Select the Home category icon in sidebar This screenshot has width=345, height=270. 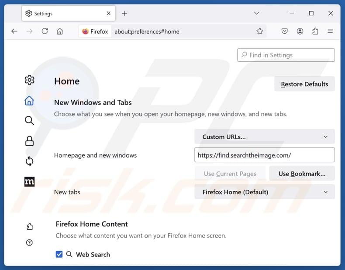pyautogui.click(x=29, y=101)
